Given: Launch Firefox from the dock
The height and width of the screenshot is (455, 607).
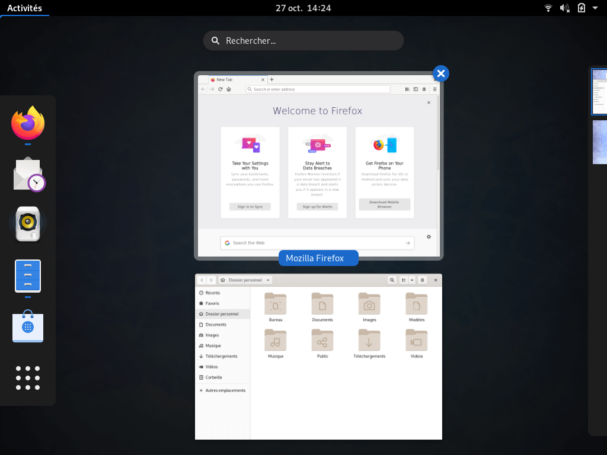Looking at the screenshot, I should tap(28, 123).
